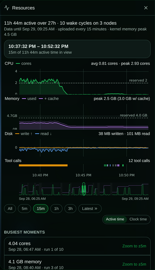Click the 10:50 PM axis label
The width and height of the screenshot is (155, 270).
pyautogui.click(x=127, y=175)
